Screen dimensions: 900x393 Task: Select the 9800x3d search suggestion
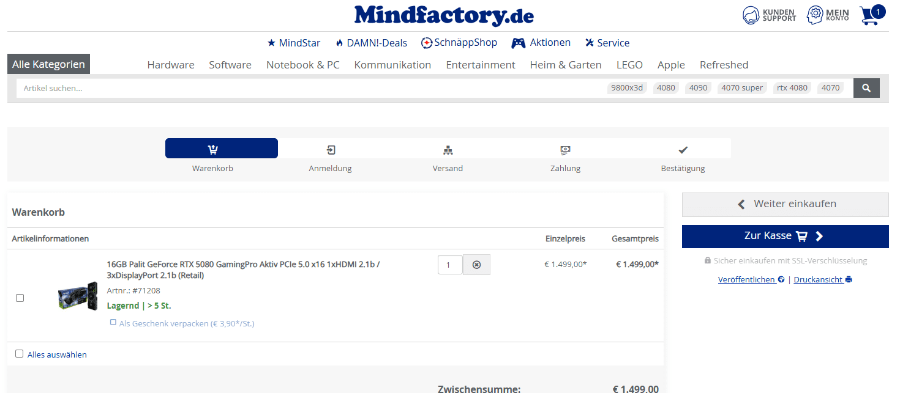[x=627, y=88]
